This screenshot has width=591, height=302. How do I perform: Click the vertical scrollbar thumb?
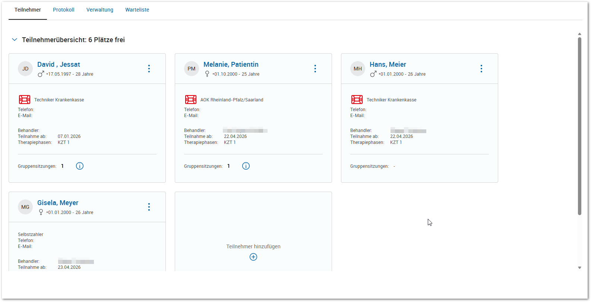tap(579, 126)
